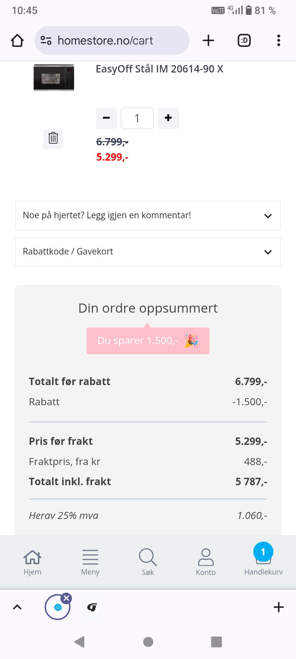Open the tab switcher icon
This screenshot has height=659, width=296.
click(x=244, y=40)
